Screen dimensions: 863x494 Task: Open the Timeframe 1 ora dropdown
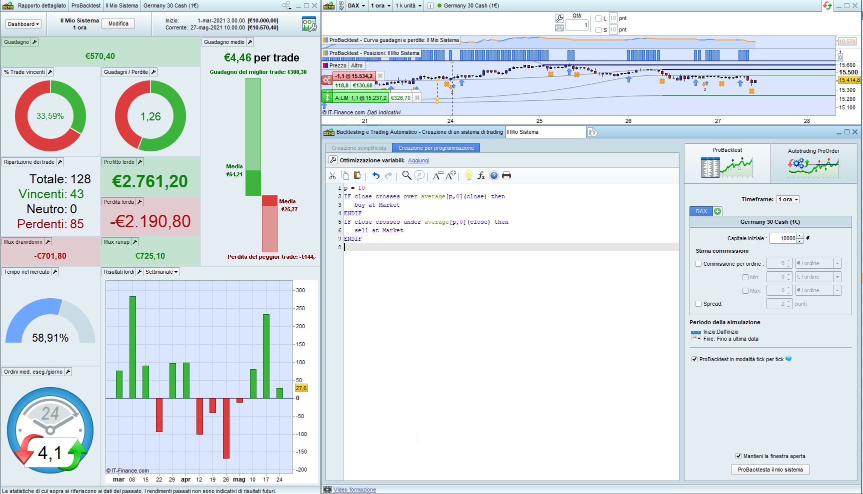click(788, 199)
